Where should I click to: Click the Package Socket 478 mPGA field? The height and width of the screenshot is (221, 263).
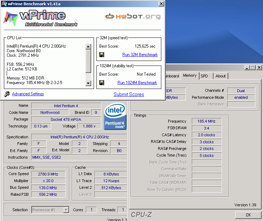(x=66, y=119)
